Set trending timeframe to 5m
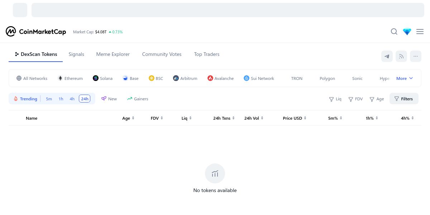The image size is (430, 215). [49, 99]
